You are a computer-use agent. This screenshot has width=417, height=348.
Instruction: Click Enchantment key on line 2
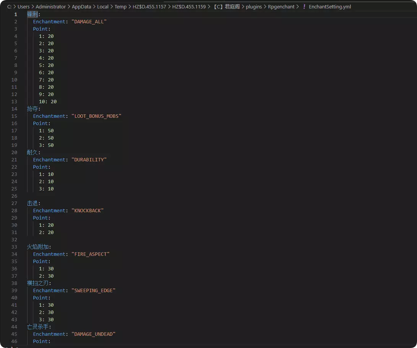49,21
